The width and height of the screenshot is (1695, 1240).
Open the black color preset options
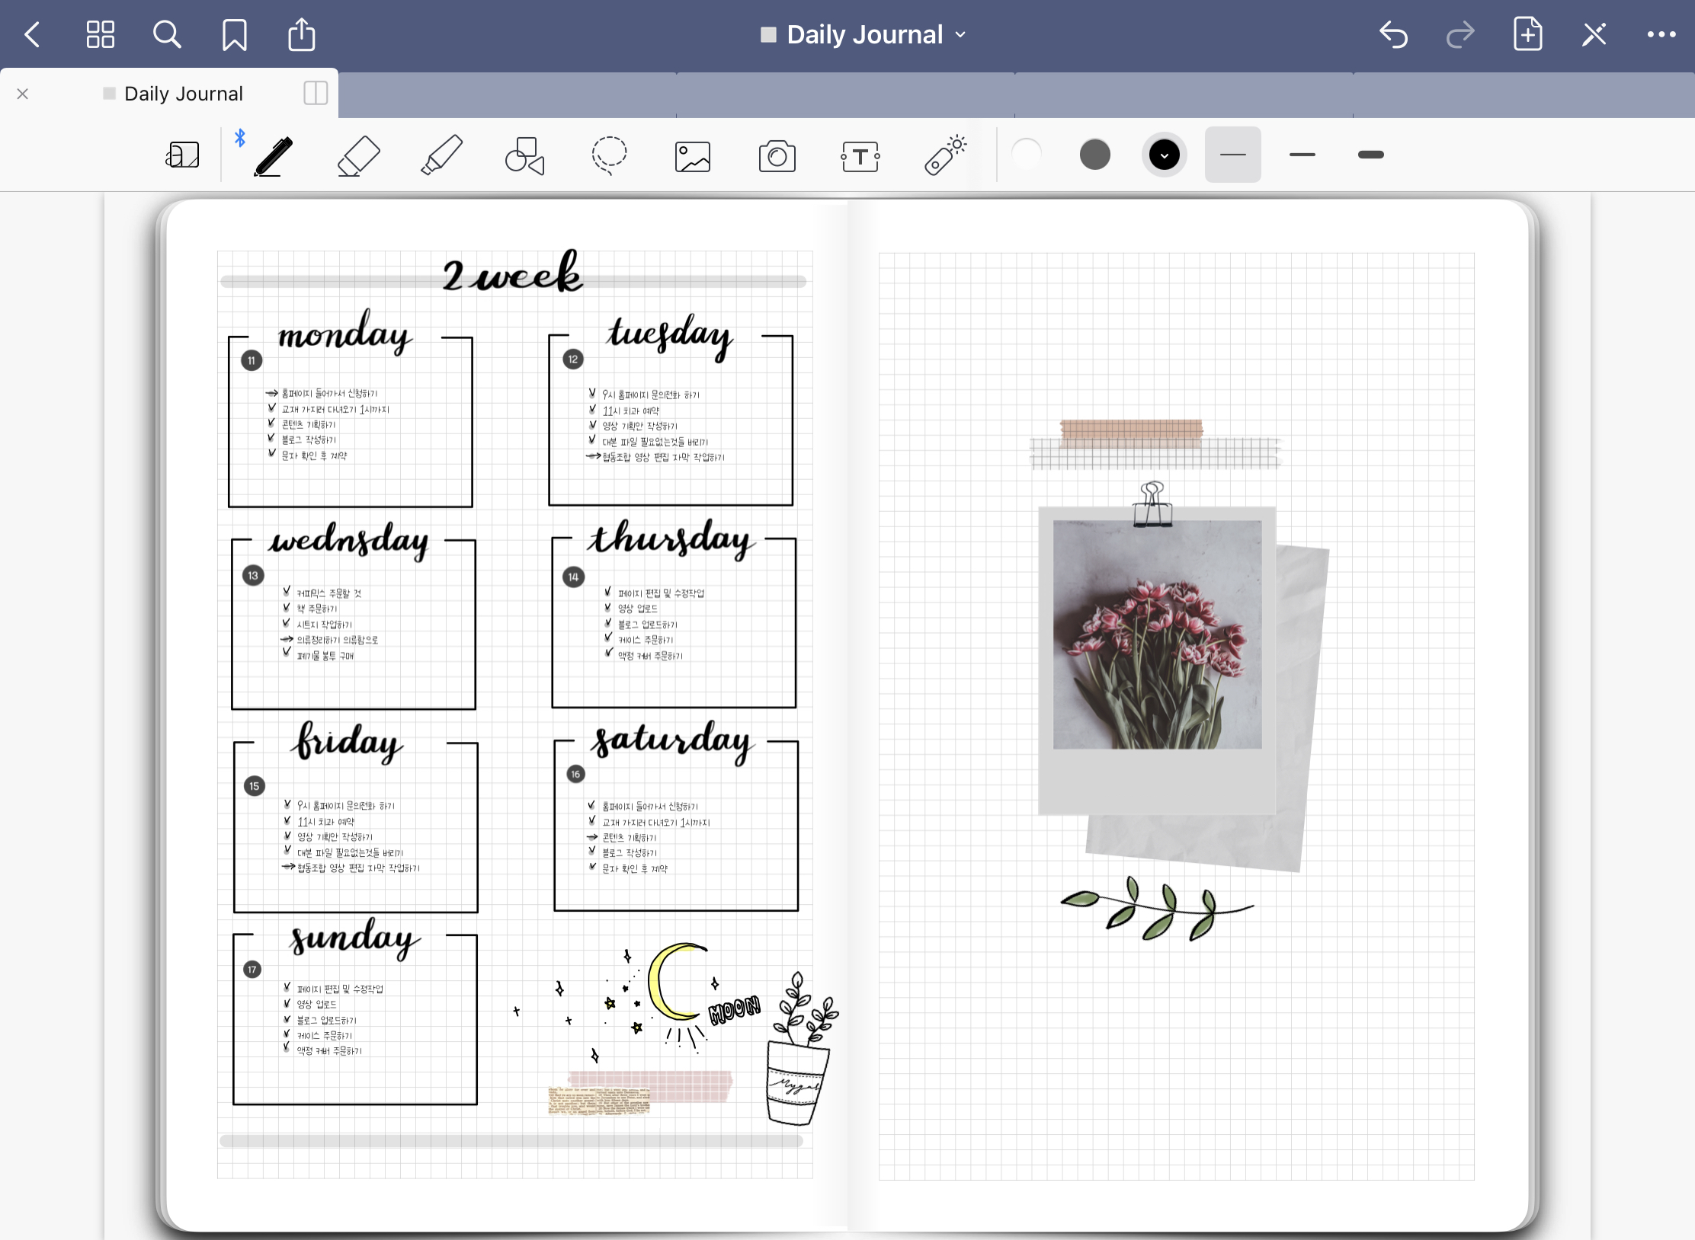(1164, 155)
